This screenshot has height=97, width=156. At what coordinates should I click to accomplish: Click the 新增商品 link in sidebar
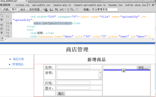pyautogui.click(x=18, y=64)
